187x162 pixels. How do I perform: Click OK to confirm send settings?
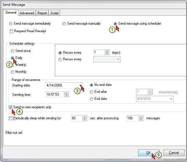[149, 153]
